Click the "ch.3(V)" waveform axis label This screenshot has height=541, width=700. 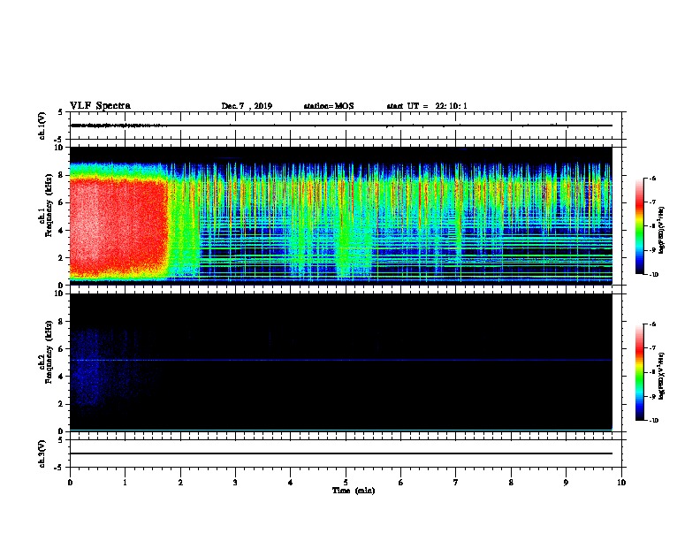42,453
